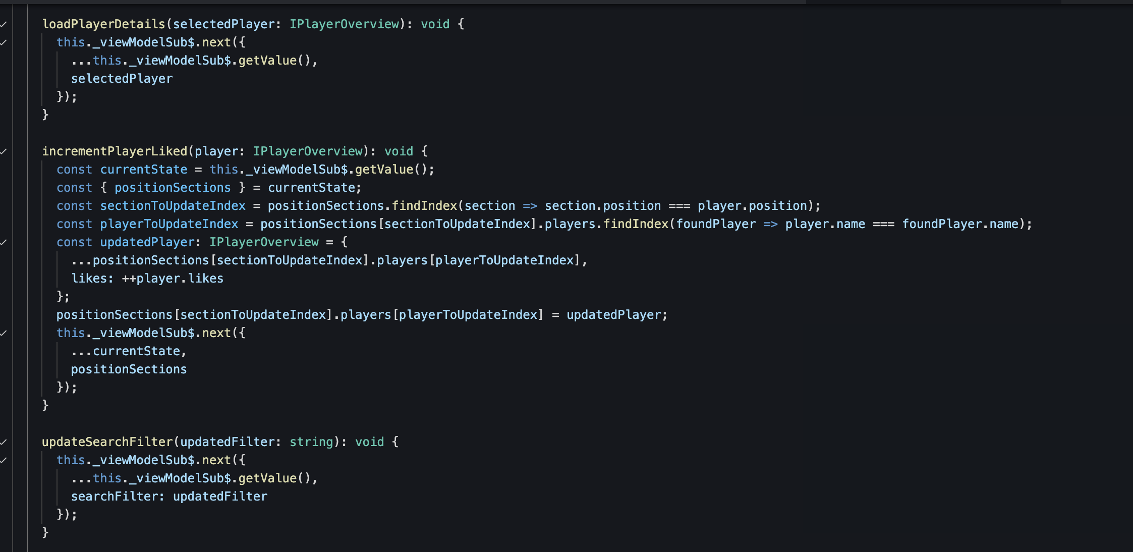Click the incrementPlayerLiked method name

pyautogui.click(x=115, y=151)
